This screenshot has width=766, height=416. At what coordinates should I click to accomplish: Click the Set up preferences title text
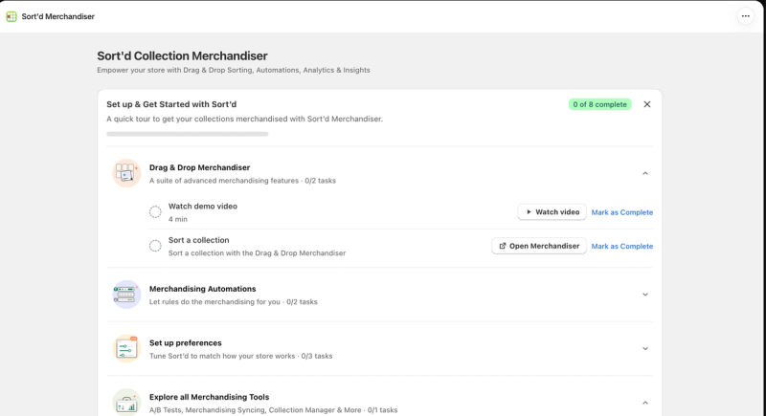click(186, 343)
